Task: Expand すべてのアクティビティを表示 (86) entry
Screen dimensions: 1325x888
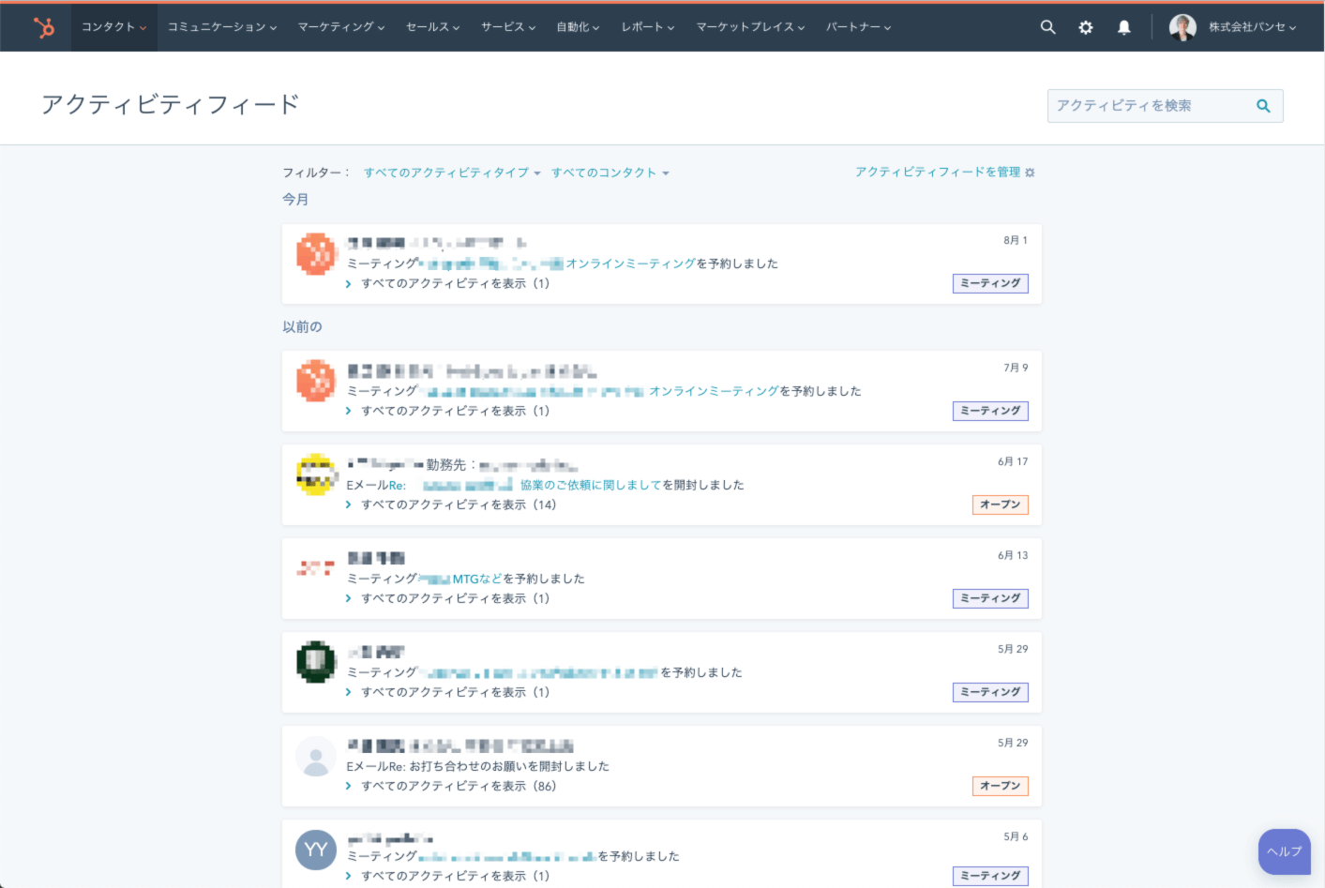Action: pyautogui.click(x=458, y=786)
